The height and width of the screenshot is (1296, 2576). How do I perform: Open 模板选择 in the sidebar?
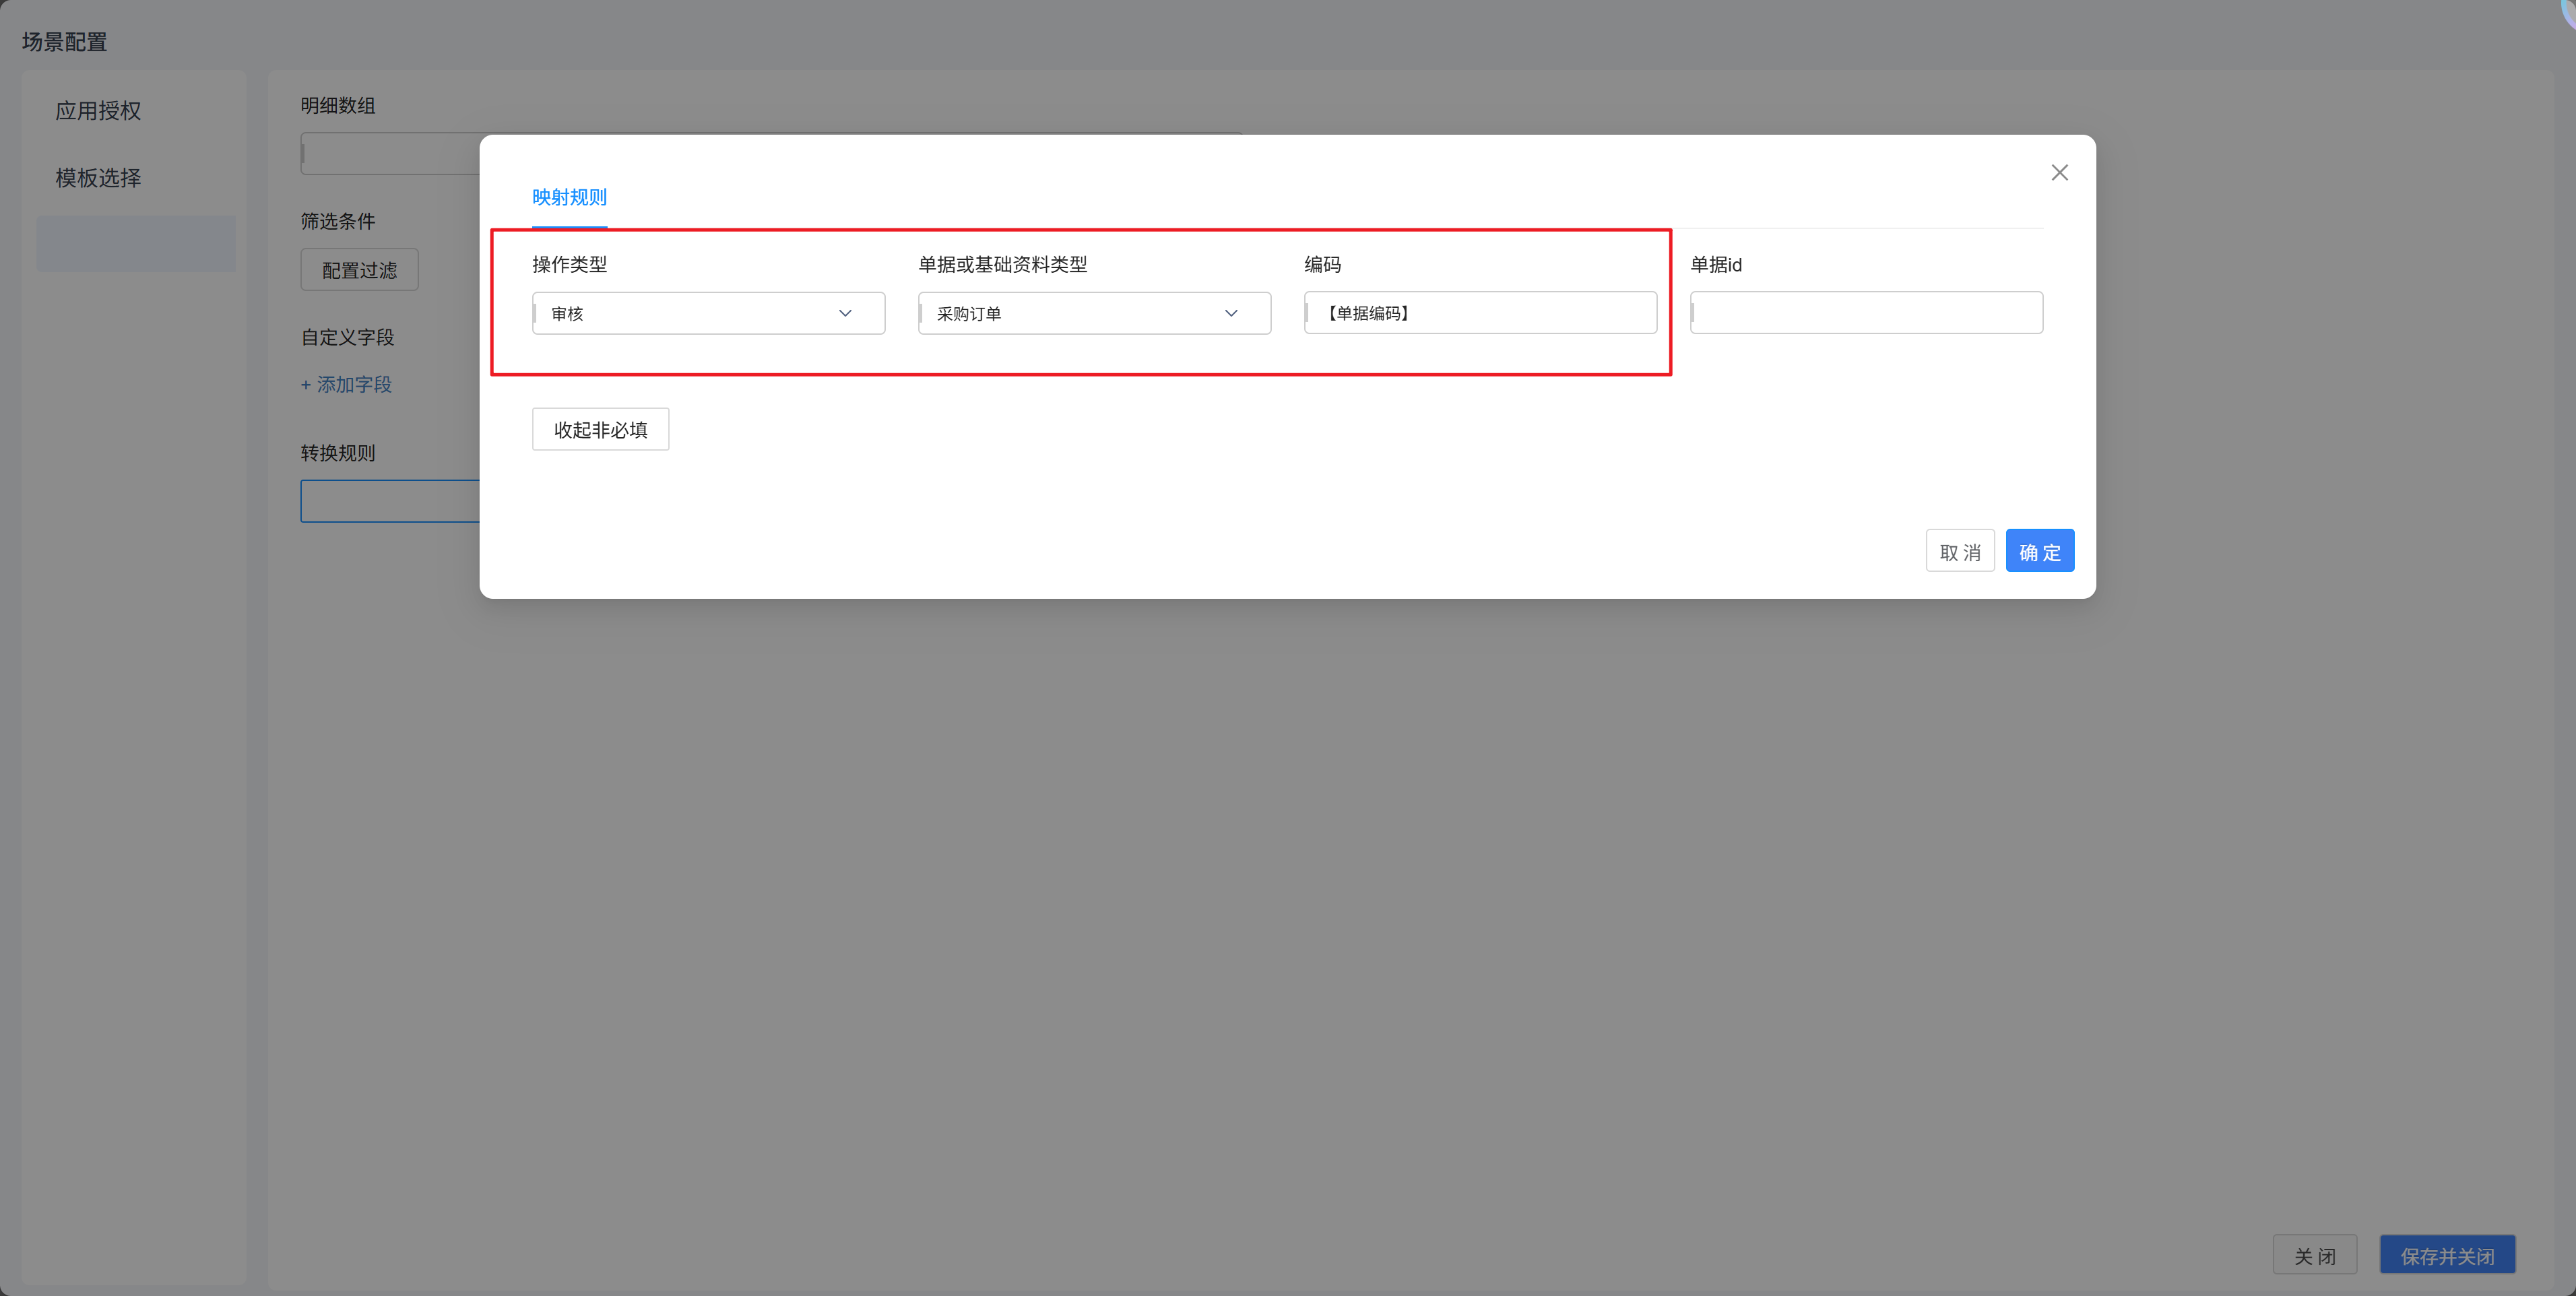point(98,178)
